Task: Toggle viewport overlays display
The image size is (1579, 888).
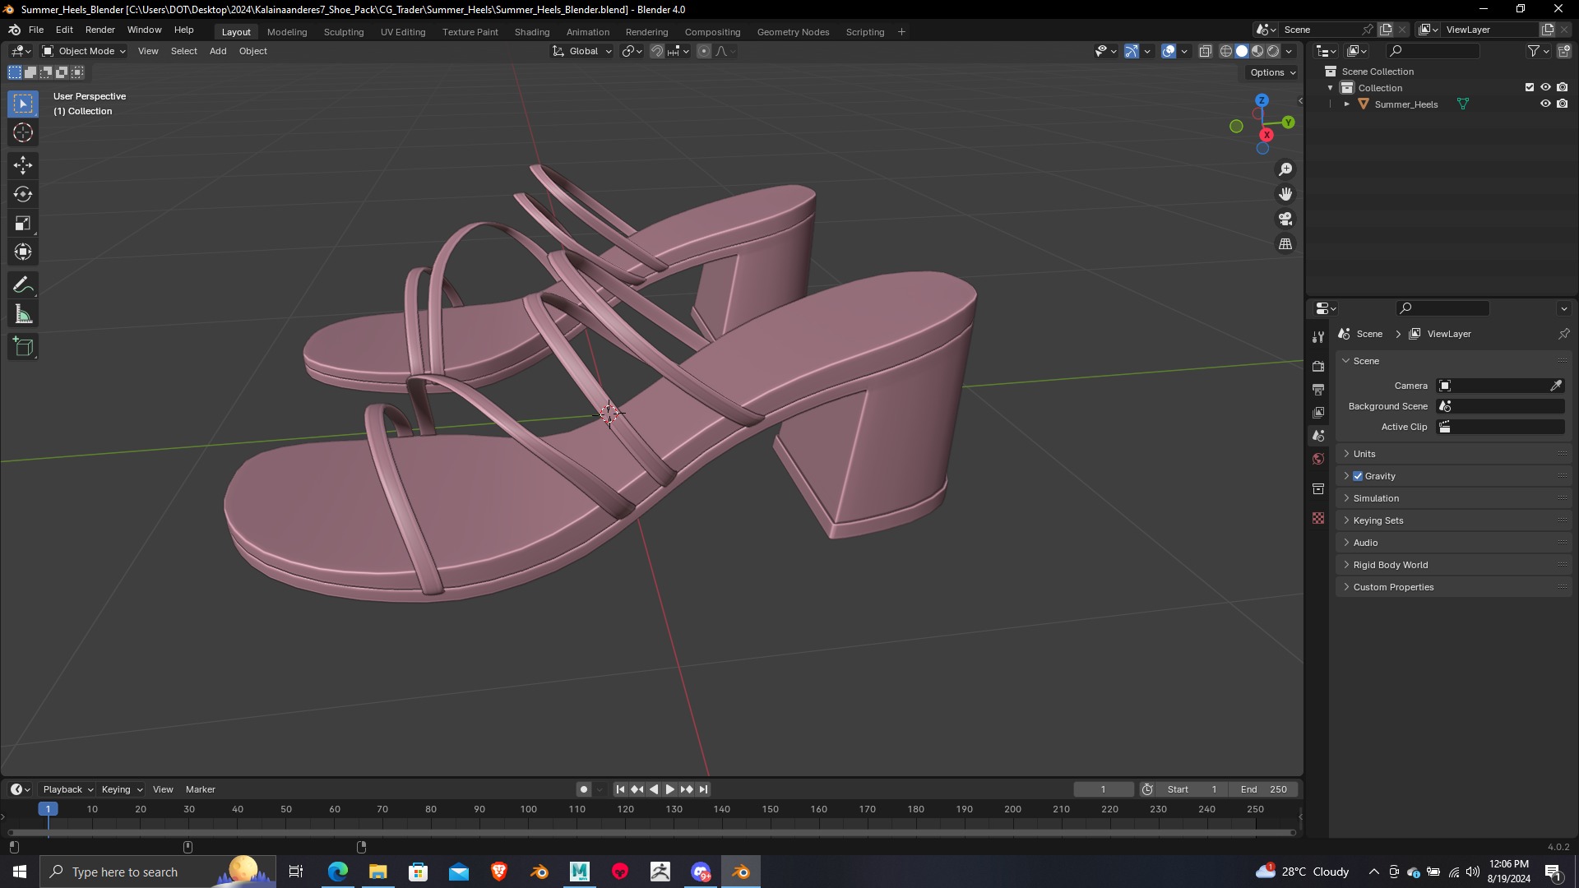Action: click(1169, 51)
